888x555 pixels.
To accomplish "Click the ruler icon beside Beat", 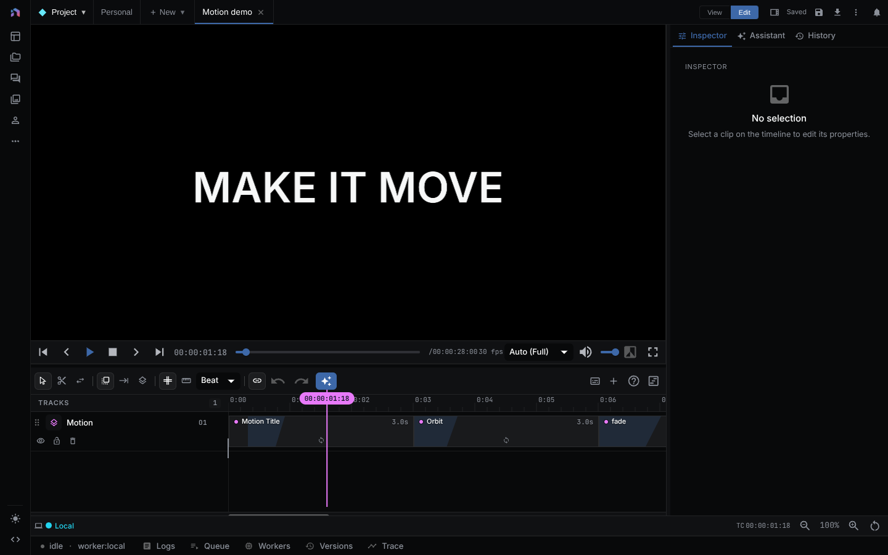I will pyautogui.click(x=186, y=381).
